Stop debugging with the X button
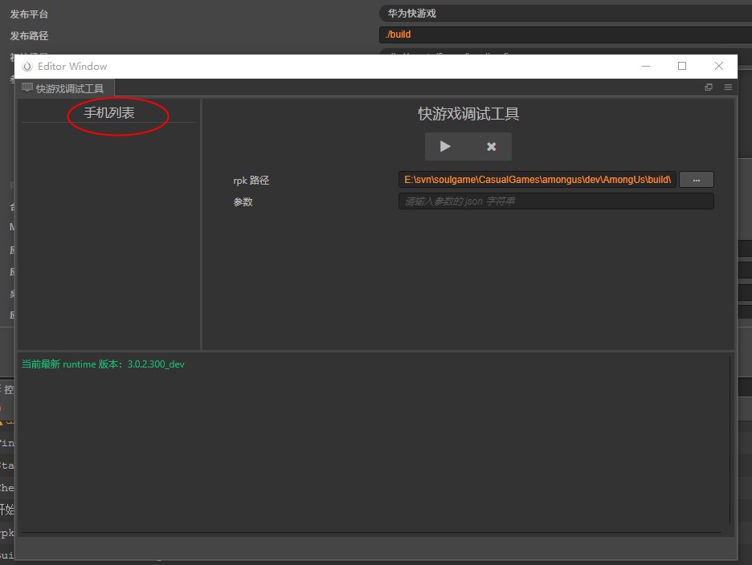 491,146
